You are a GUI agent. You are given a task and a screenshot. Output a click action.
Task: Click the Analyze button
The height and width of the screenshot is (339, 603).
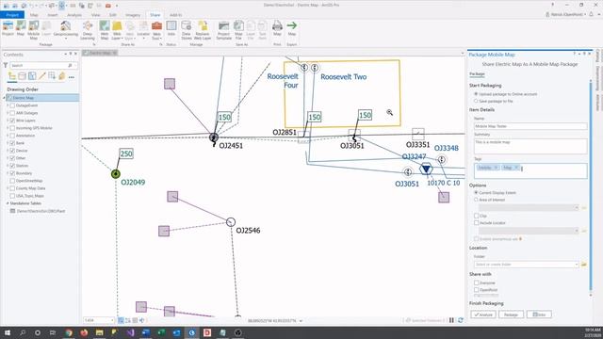click(x=483, y=315)
